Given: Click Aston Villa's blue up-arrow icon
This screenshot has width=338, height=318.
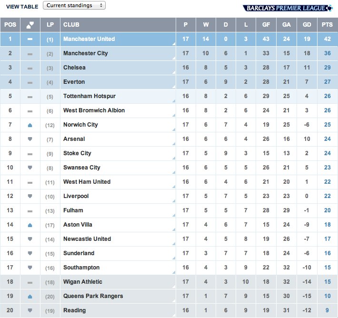Looking at the screenshot, I should coord(30,225).
